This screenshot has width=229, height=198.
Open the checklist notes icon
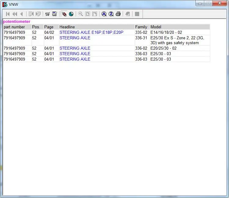[55, 14]
